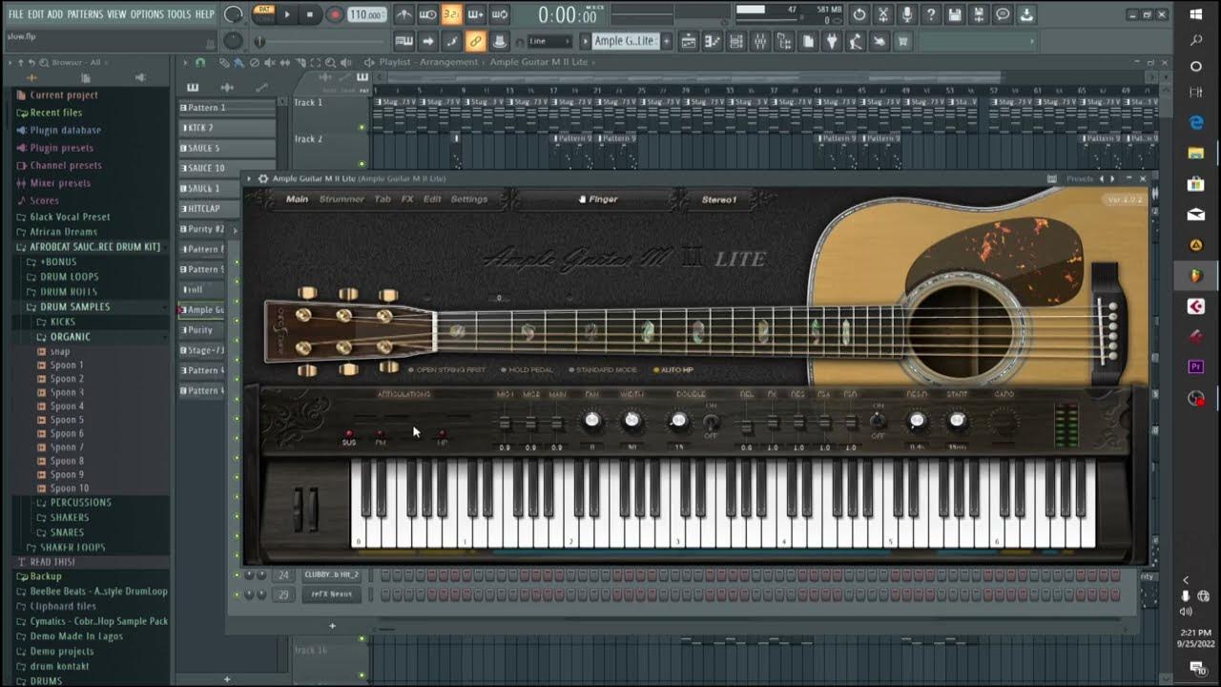Select Pattern 1 in the pattern list
Viewport: 1221px width, 687px height.
[227, 108]
